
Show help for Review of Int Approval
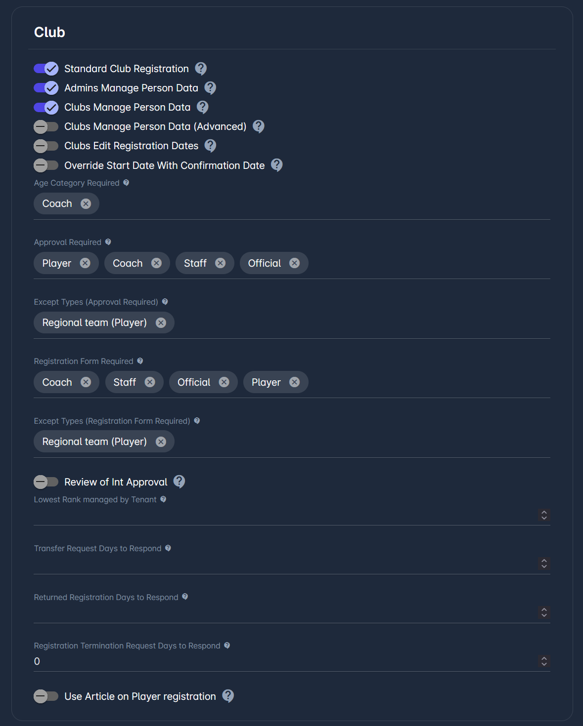tap(179, 482)
